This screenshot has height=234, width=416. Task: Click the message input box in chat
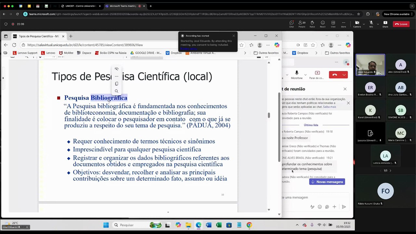315,197
